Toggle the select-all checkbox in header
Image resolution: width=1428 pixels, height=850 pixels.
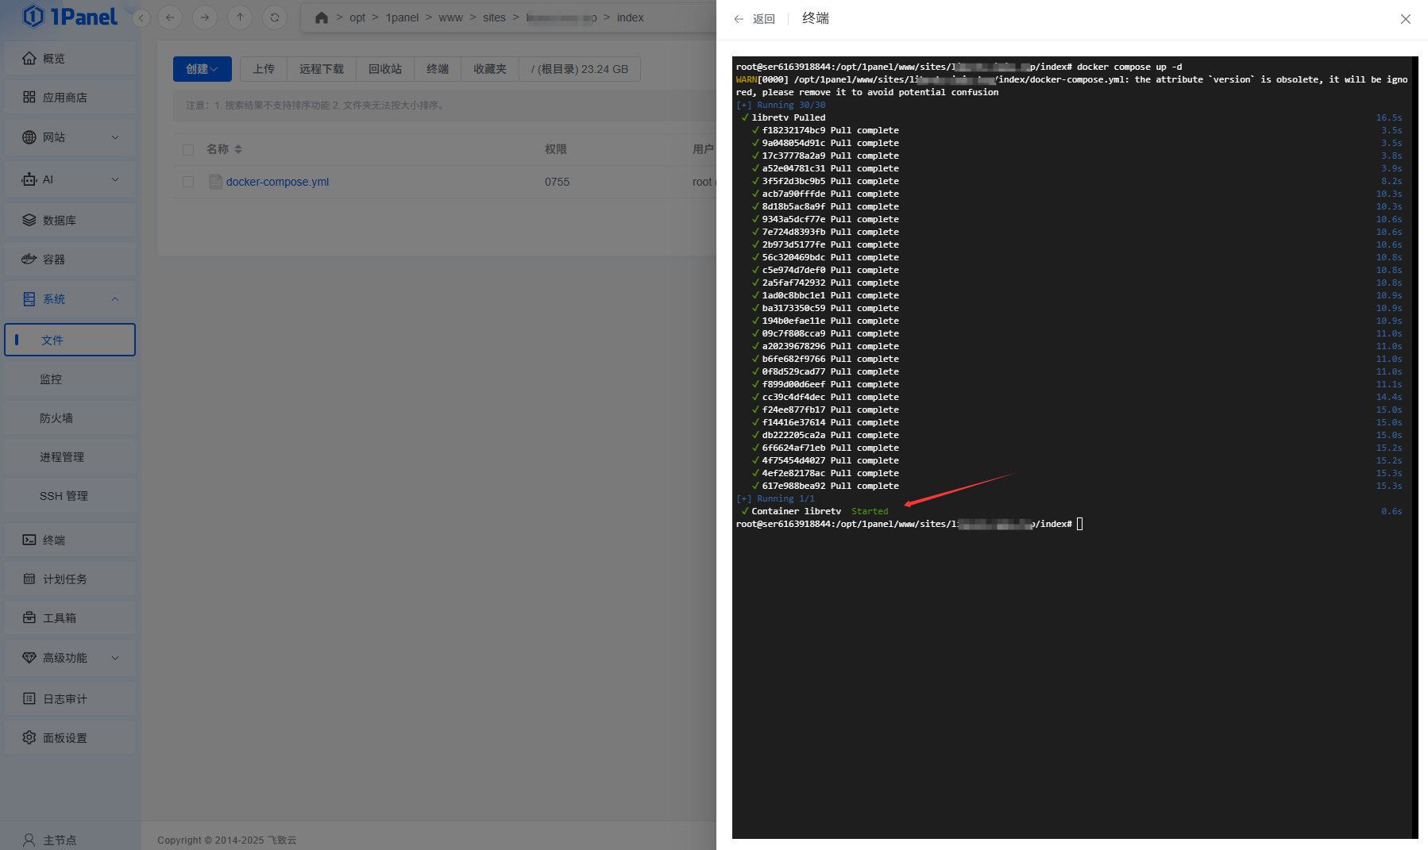(188, 149)
